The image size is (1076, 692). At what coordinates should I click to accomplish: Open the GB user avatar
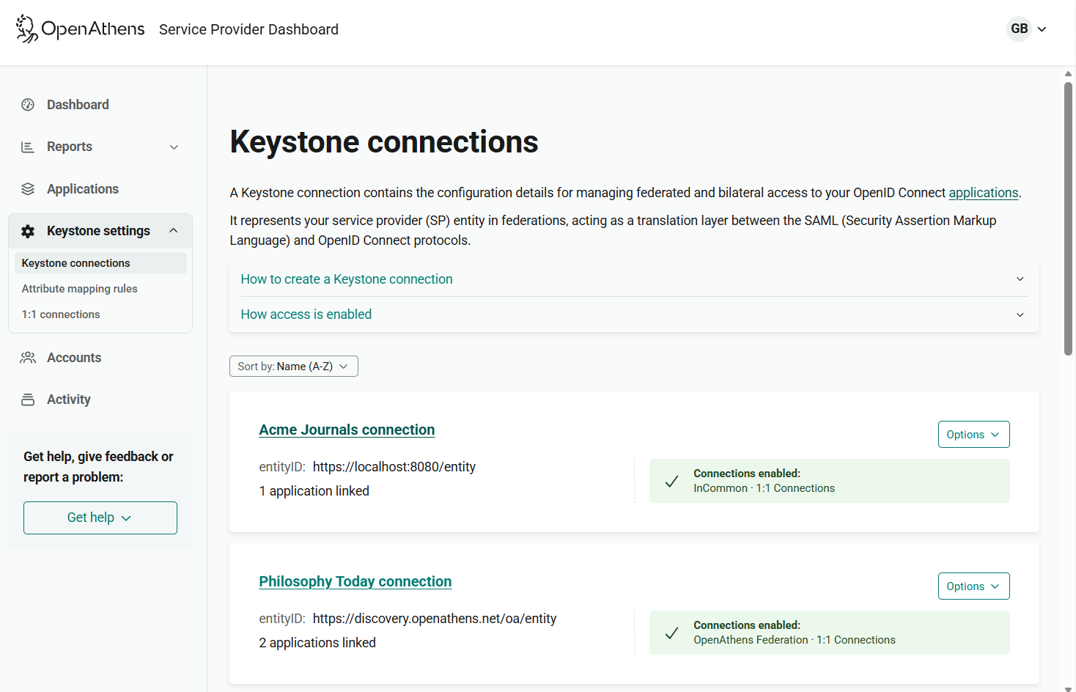click(1019, 29)
